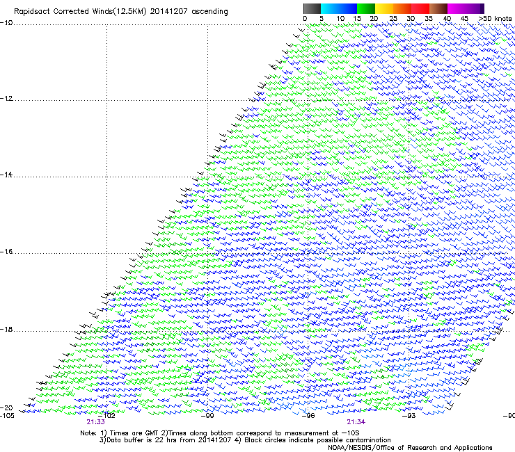Viewport: 515px width, 452px height.
Task: Click the Rapidscat Corrected Winds chart title
Action: pyautogui.click(x=121, y=12)
